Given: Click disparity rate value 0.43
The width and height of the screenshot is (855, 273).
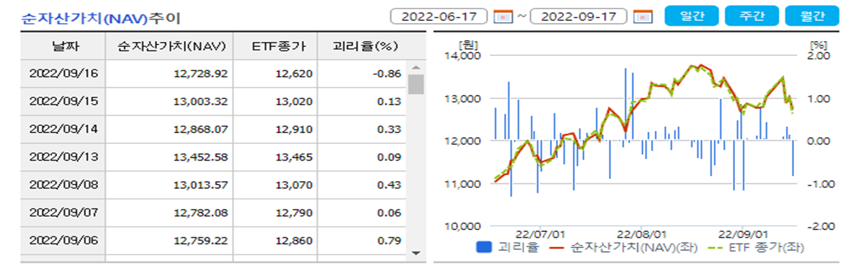Looking at the screenshot, I should coord(389,185).
